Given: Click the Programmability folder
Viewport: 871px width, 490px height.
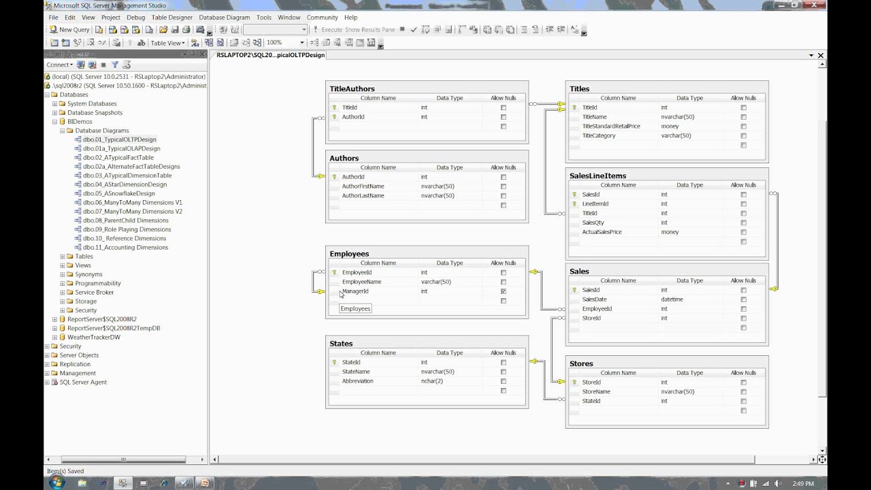Looking at the screenshot, I should [x=98, y=283].
